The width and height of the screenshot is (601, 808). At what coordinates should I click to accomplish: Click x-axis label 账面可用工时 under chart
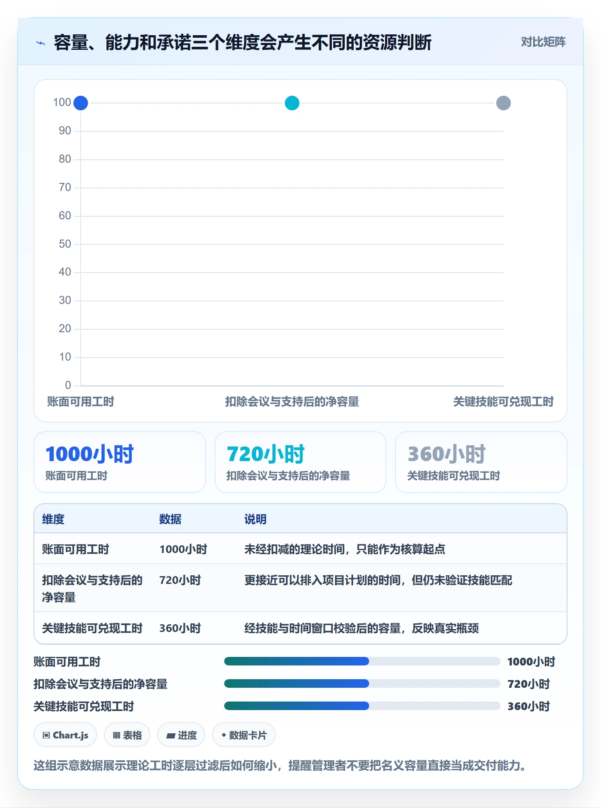click(x=81, y=401)
